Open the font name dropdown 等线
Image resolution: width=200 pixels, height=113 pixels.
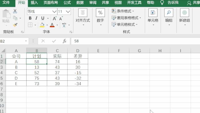54,12
